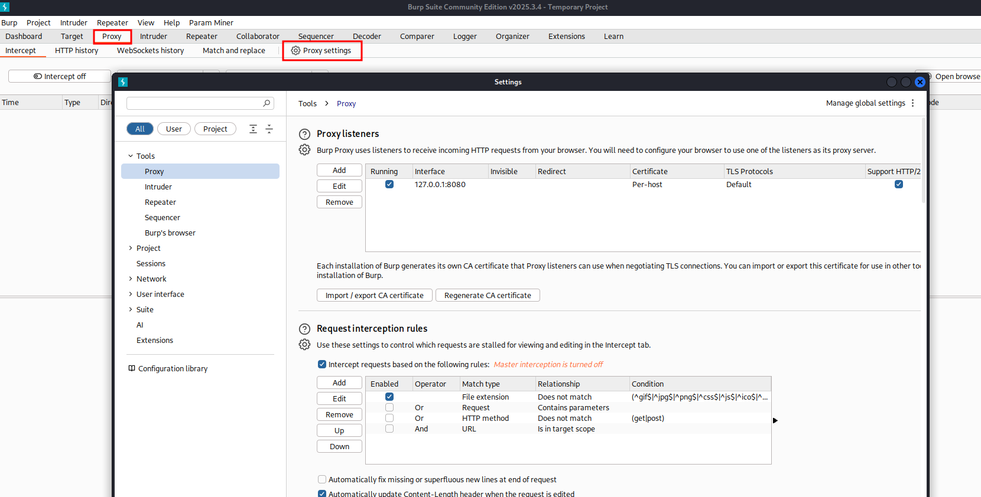
Task: Click the Proxy settings gear icon
Action: [295, 51]
